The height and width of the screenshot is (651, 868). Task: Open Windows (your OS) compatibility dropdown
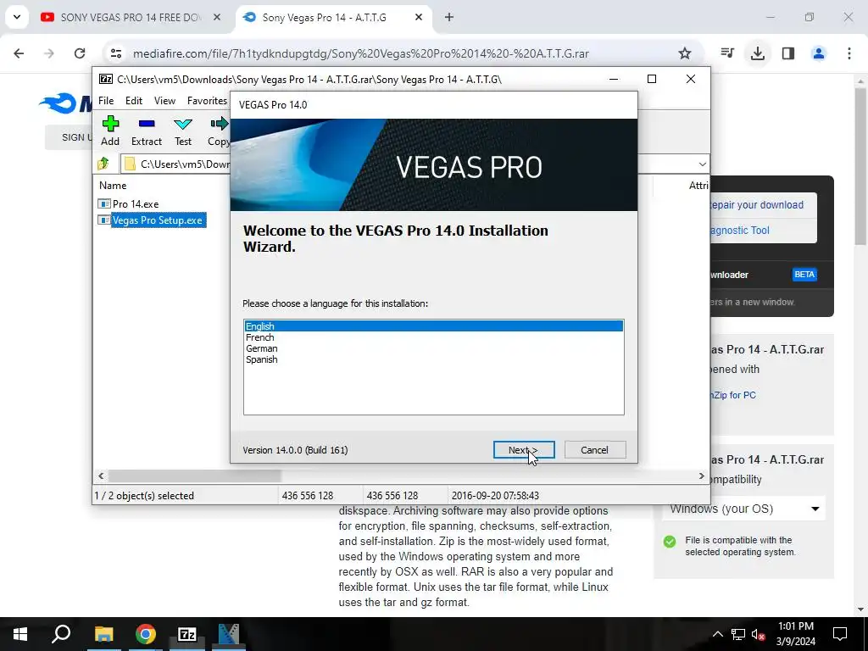tap(743, 509)
